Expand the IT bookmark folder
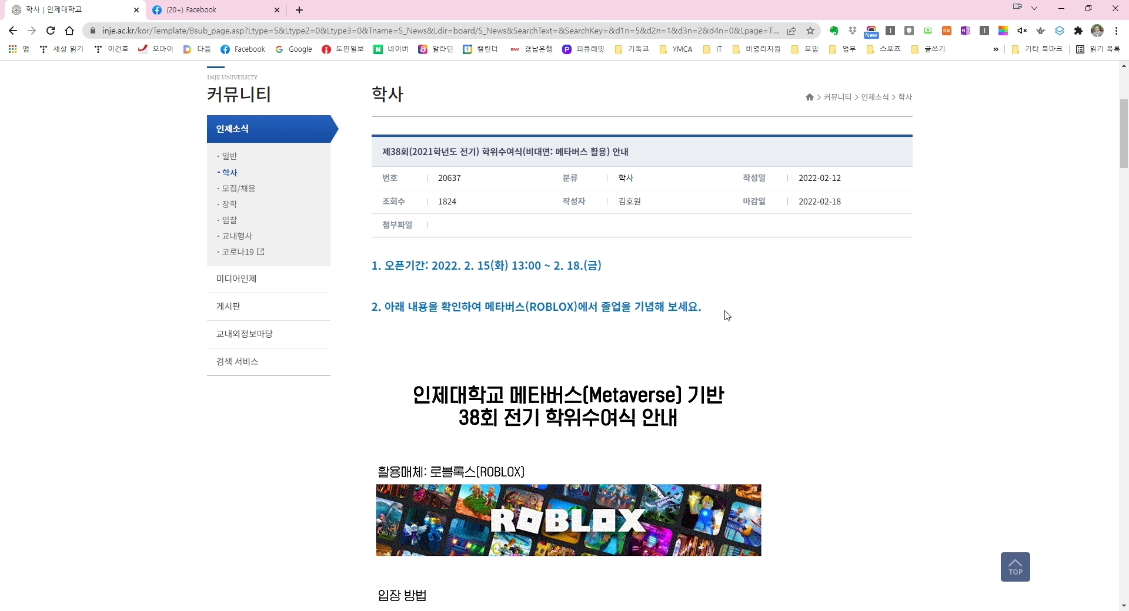The height and width of the screenshot is (611, 1129). click(x=712, y=49)
